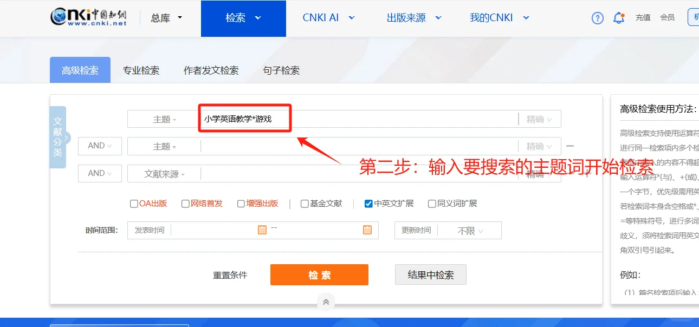Switch to the 作者发文检索 tab
The height and width of the screenshot is (327, 699).
tap(211, 70)
